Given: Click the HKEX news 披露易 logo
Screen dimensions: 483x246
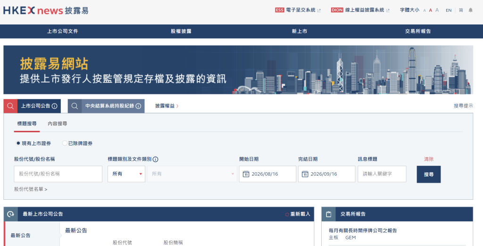Looking at the screenshot, I should coord(46,10).
